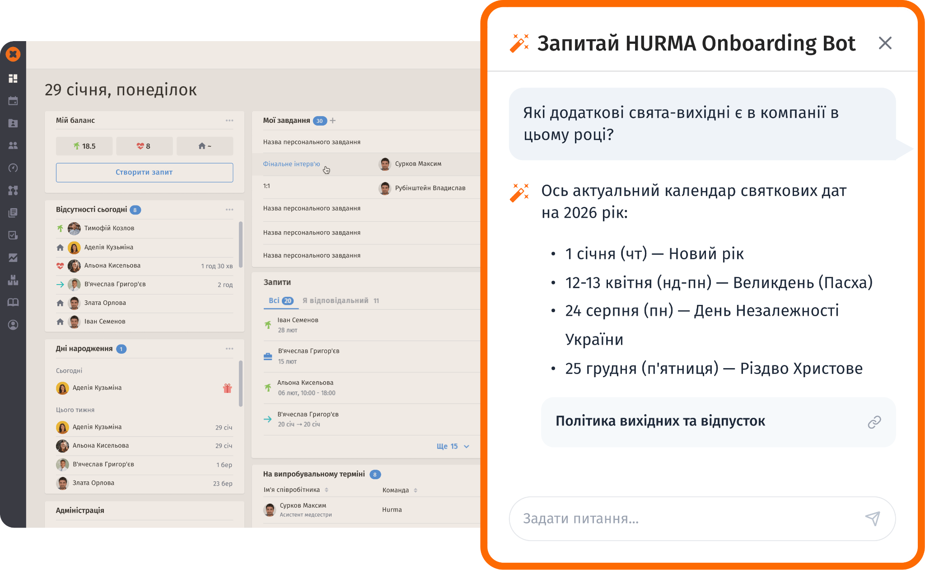Click the send arrow icon in the chat input
925x570 pixels.
tap(873, 519)
